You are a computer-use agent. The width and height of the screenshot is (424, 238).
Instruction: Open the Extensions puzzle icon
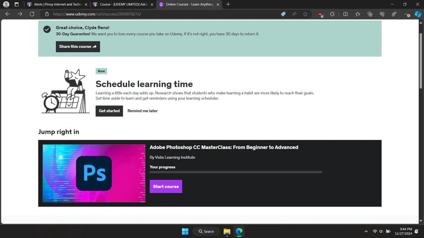[332, 14]
